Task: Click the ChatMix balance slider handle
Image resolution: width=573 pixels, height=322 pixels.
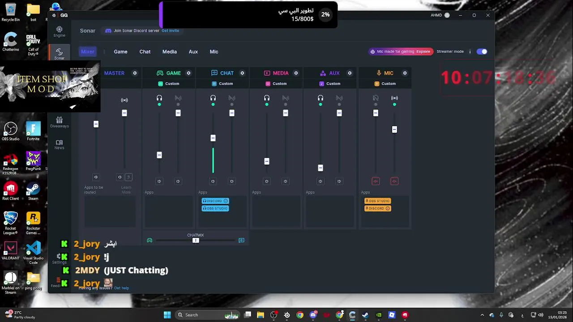Action: coord(196,240)
